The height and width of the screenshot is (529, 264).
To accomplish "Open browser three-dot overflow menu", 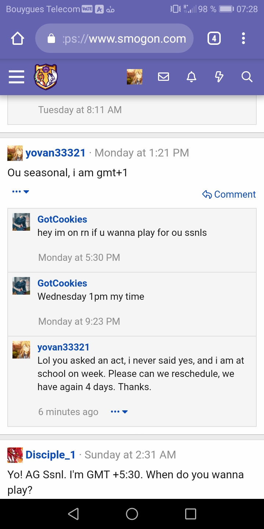I will [x=243, y=39].
